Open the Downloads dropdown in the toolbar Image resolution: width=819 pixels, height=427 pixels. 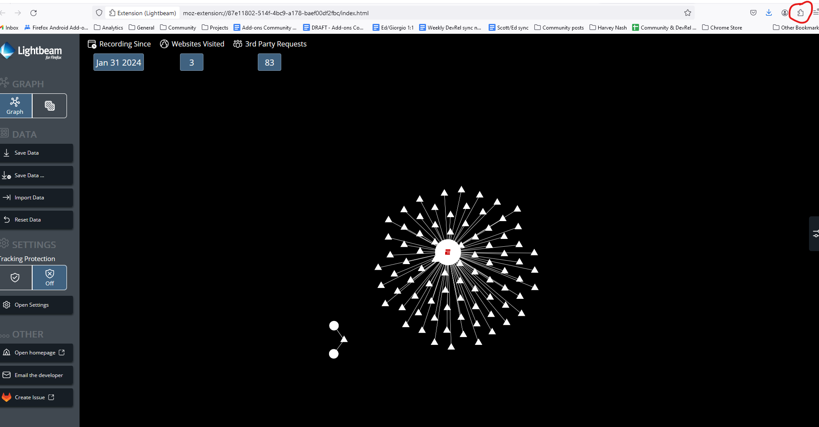click(x=769, y=13)
